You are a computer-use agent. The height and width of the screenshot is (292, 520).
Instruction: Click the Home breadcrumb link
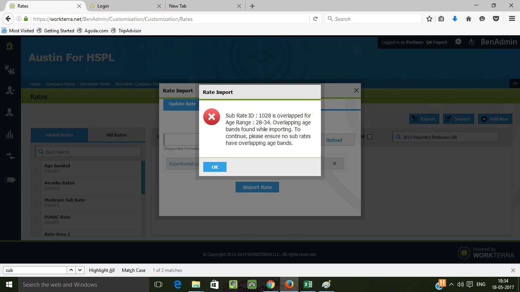(35, 84)
